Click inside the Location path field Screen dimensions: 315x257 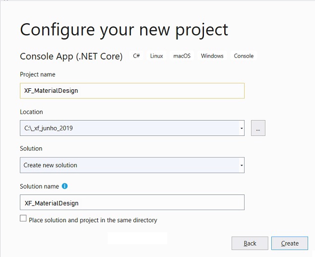point(129,128)
